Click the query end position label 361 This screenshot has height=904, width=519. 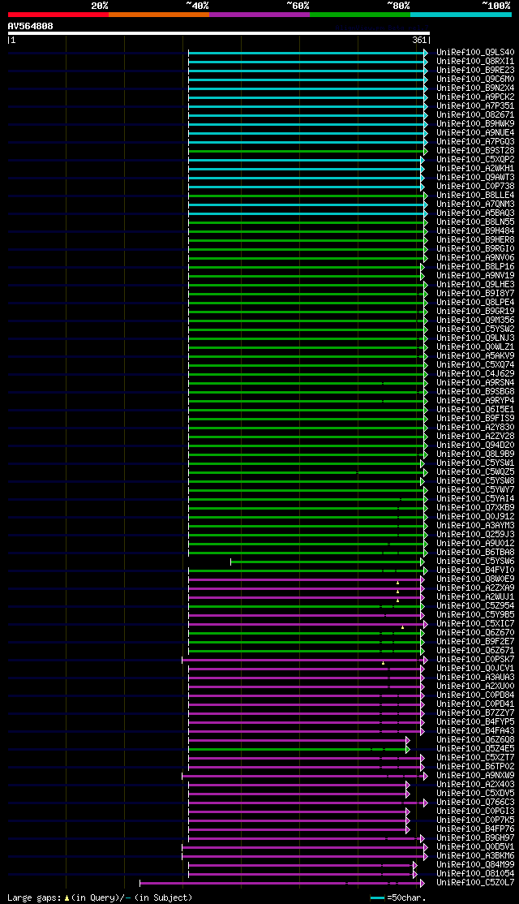[x=419, y=41]
